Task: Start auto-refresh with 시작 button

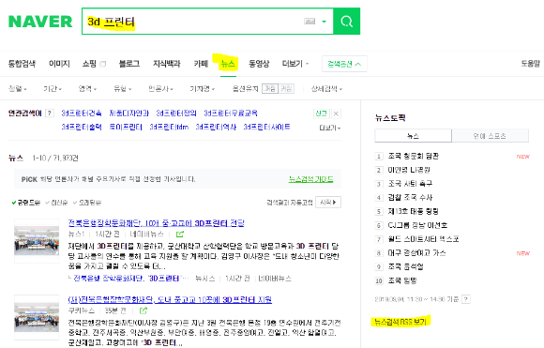Action: [x=328, y=203]
